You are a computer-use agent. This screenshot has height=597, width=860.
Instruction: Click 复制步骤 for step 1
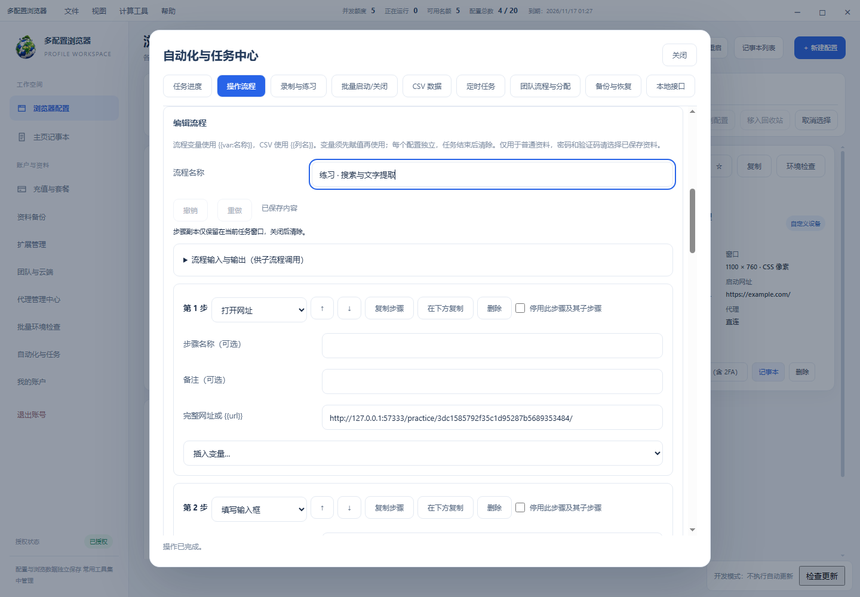[389, 309]
